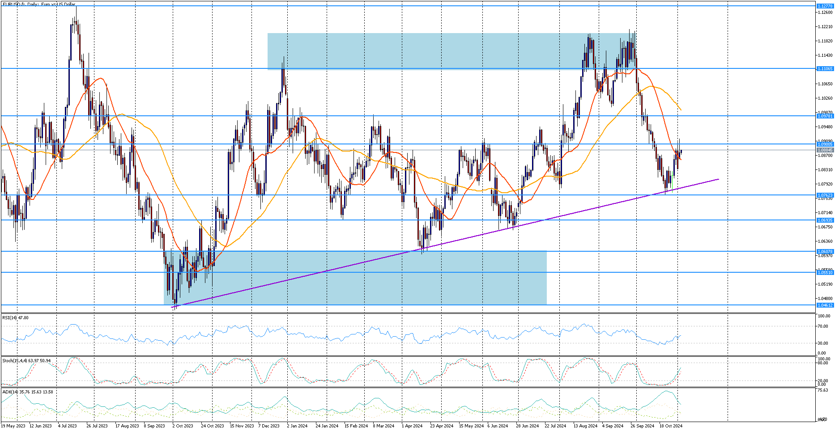This screenshot has width=839, height=431.
Task: Click the 1.05510 price level label
Action: click(825, 272)
